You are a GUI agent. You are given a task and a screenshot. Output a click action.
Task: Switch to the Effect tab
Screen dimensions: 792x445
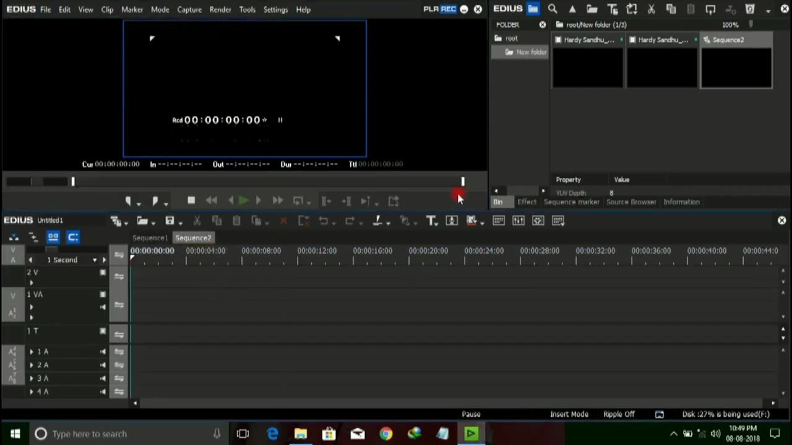pos(527,202)
